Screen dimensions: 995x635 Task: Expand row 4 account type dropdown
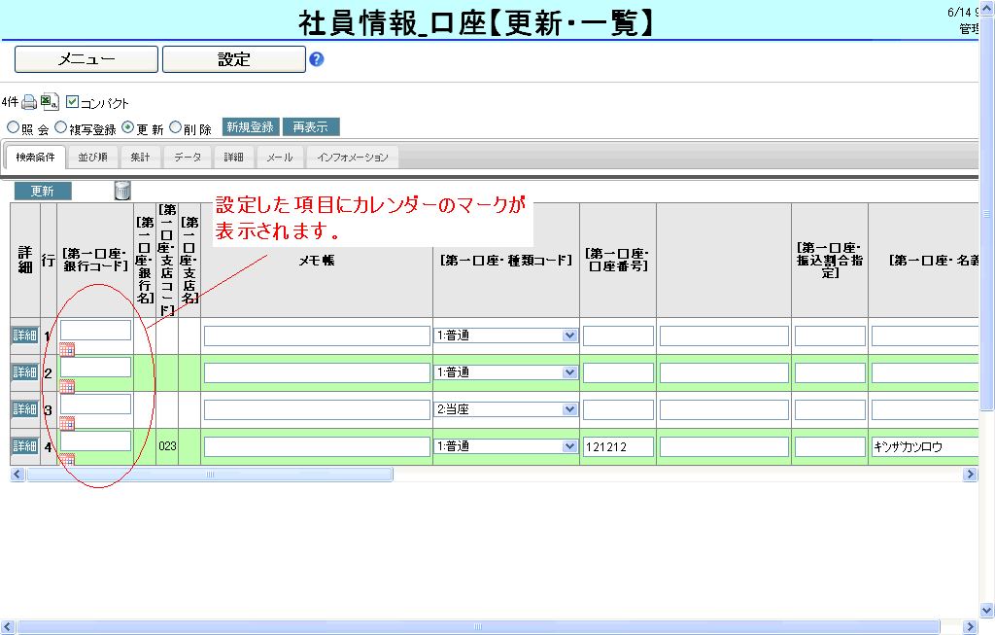click(569, 446)
